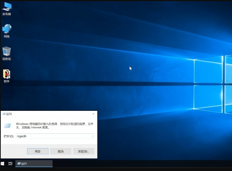Viewport: 232px width, 171px height.
Task: Open the Windows Start menu
Action: (3, 164)
